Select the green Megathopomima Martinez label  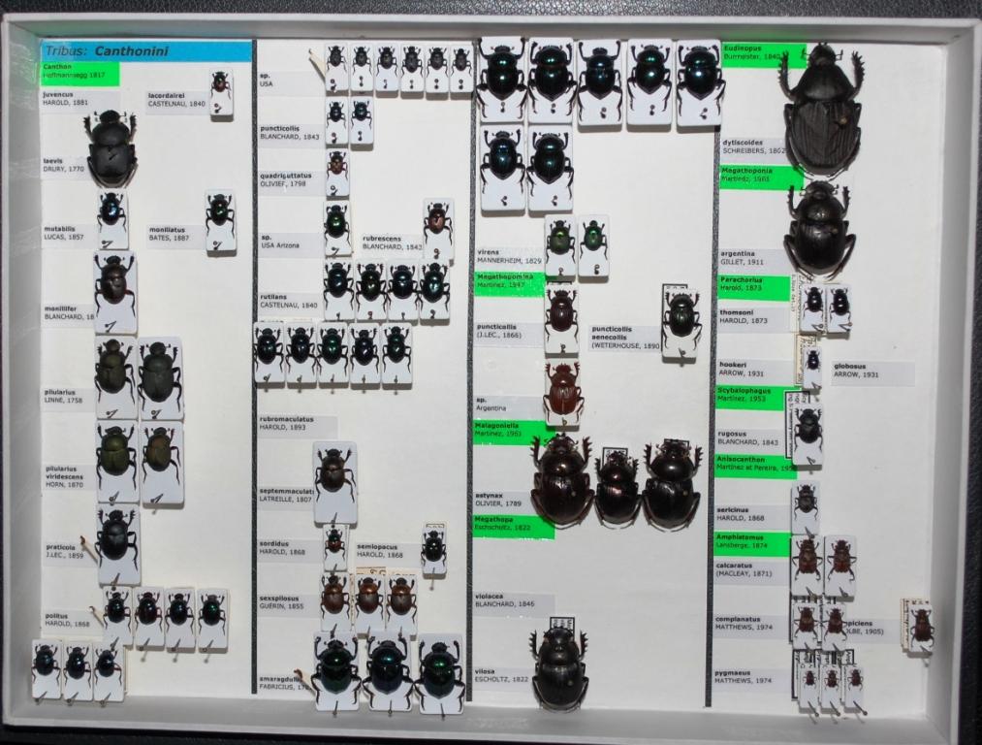click(509, 282)
